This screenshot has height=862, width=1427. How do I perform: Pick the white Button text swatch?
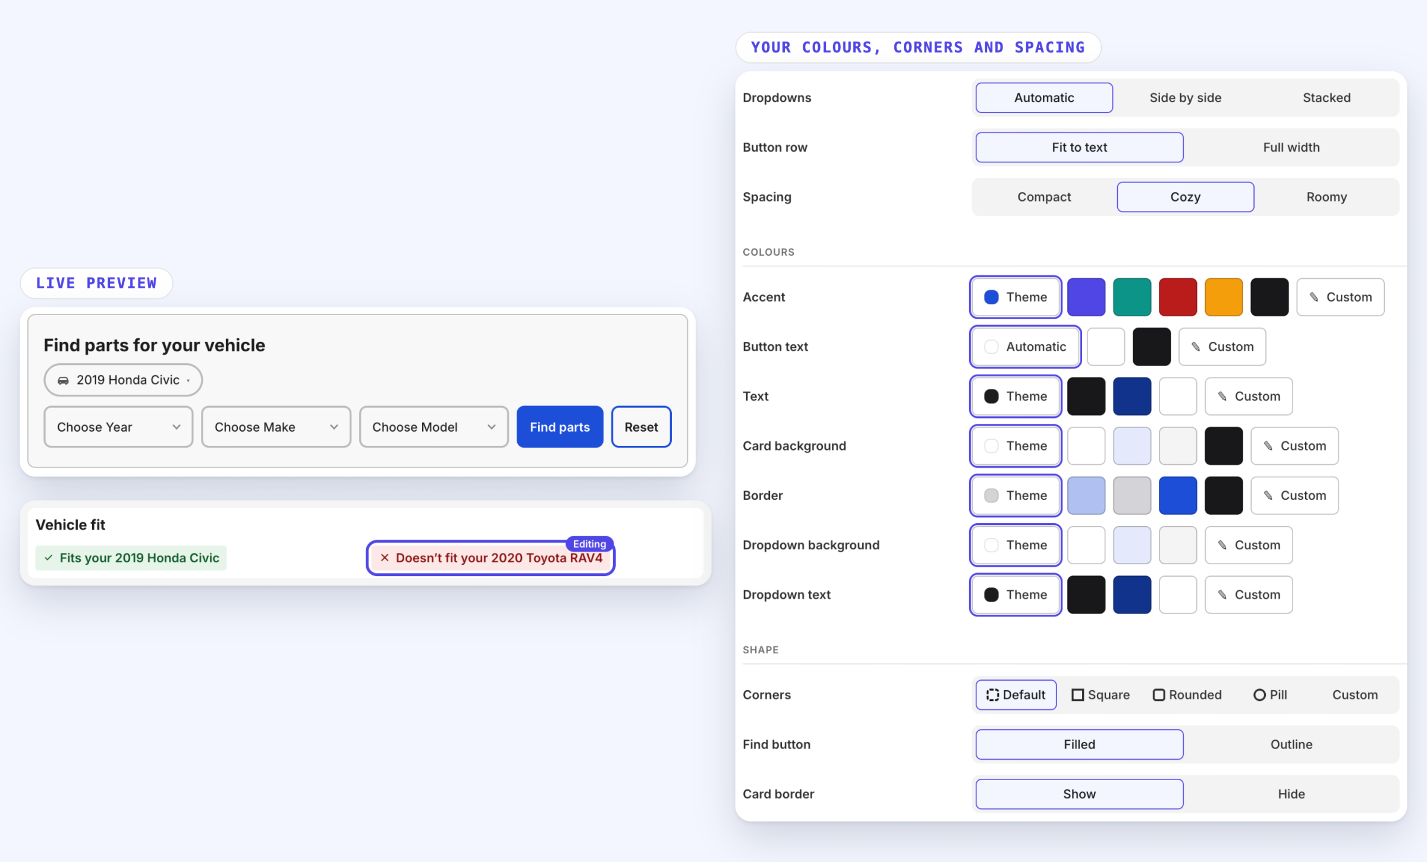click(x=1105, y=347)
